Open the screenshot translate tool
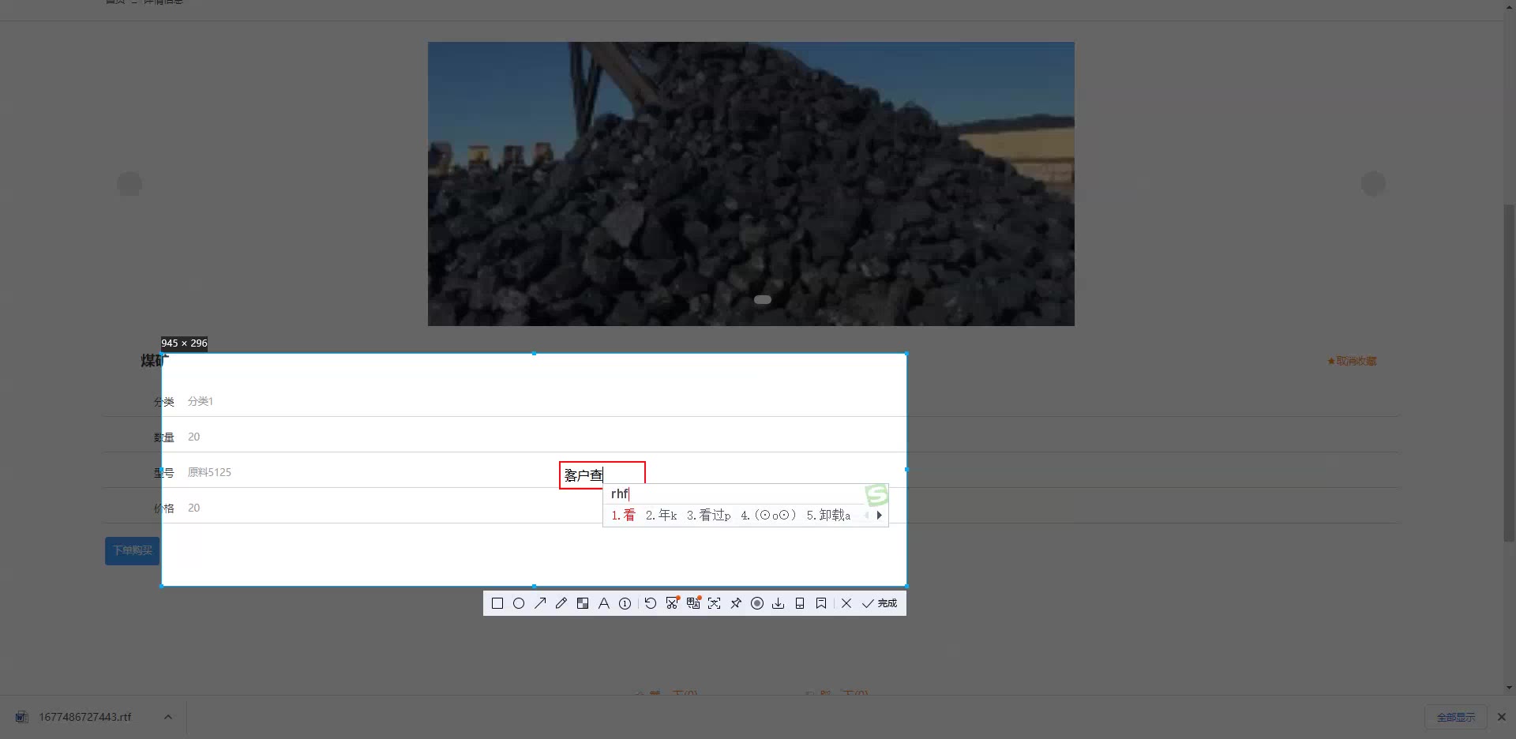The width and height of the screenshot is (1516, 739). tap(693, 603)
